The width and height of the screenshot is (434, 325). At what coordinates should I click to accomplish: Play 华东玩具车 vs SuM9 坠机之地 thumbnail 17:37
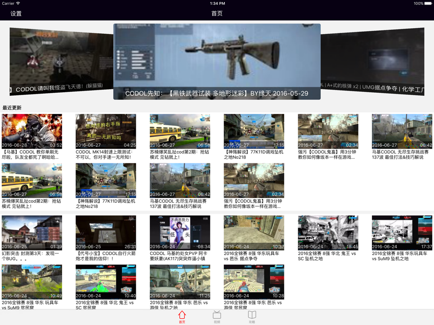pyautogui.click(x=402, y=233)
